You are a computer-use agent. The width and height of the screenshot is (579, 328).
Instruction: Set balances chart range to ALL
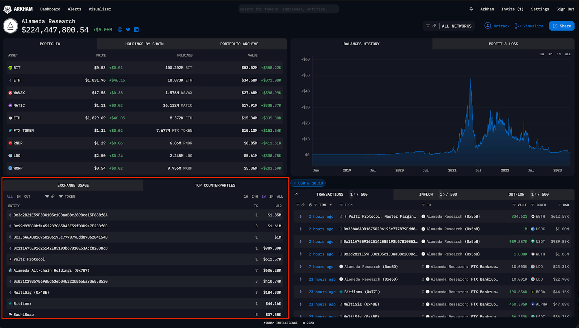point(568,54)
